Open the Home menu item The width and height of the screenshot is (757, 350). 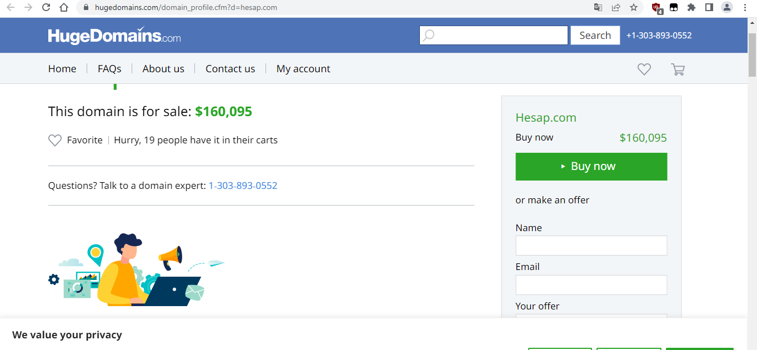62,69
